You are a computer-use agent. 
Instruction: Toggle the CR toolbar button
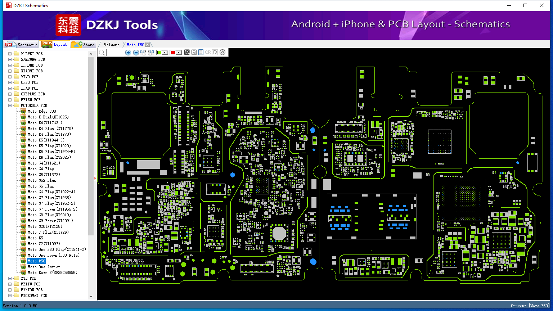click(208, 53)
